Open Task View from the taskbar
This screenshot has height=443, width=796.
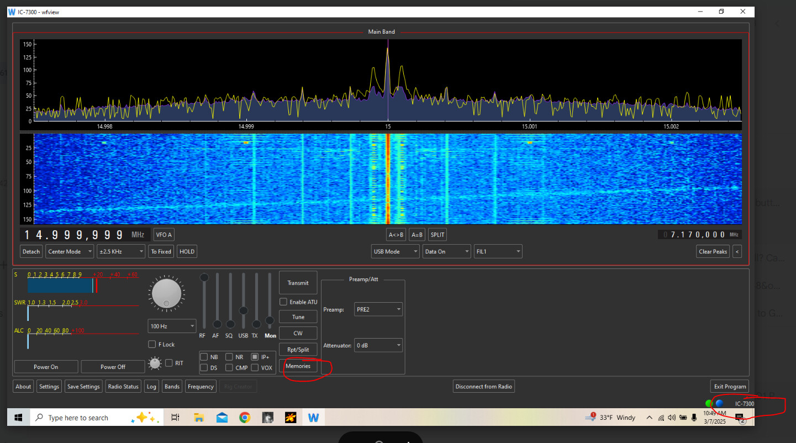click(x=176, y=418)
